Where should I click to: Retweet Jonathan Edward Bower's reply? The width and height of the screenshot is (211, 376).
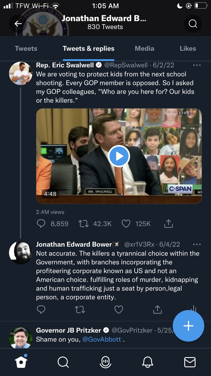(x=80, y=309)
